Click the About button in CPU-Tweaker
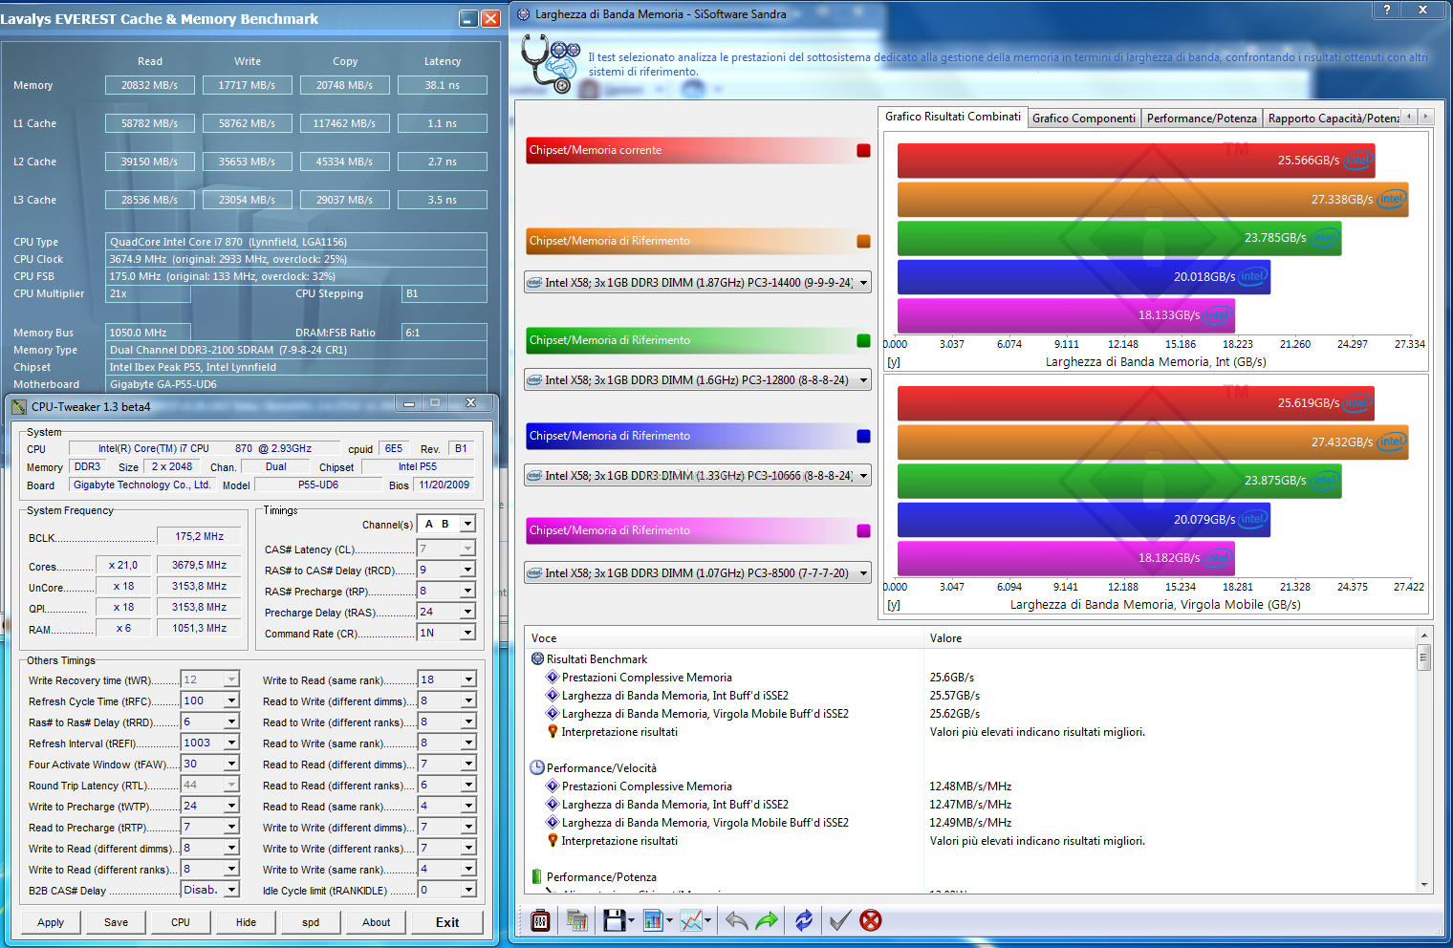Screen dimensions: 1453x948 click(x=376, y=922)
